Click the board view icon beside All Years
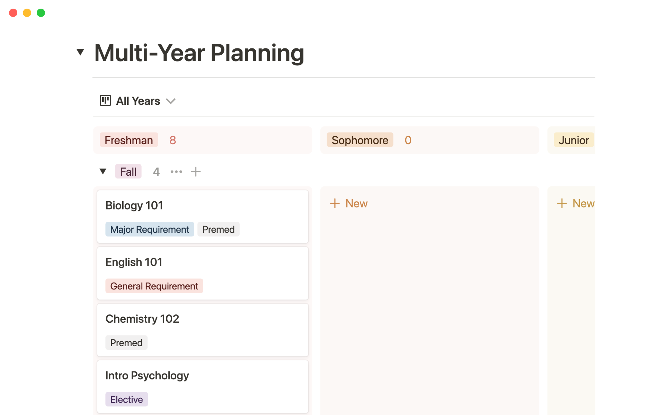 105,101
